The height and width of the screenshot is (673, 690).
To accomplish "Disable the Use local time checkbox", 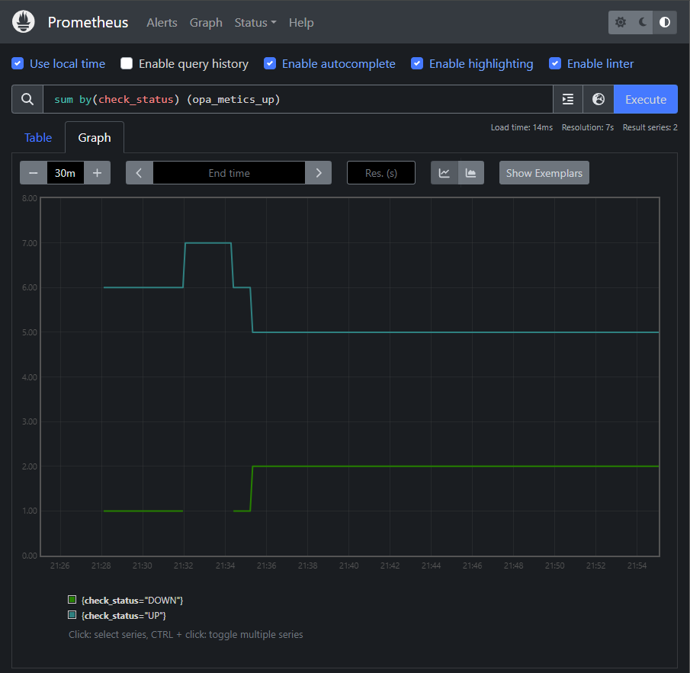I will pos(18,64).
